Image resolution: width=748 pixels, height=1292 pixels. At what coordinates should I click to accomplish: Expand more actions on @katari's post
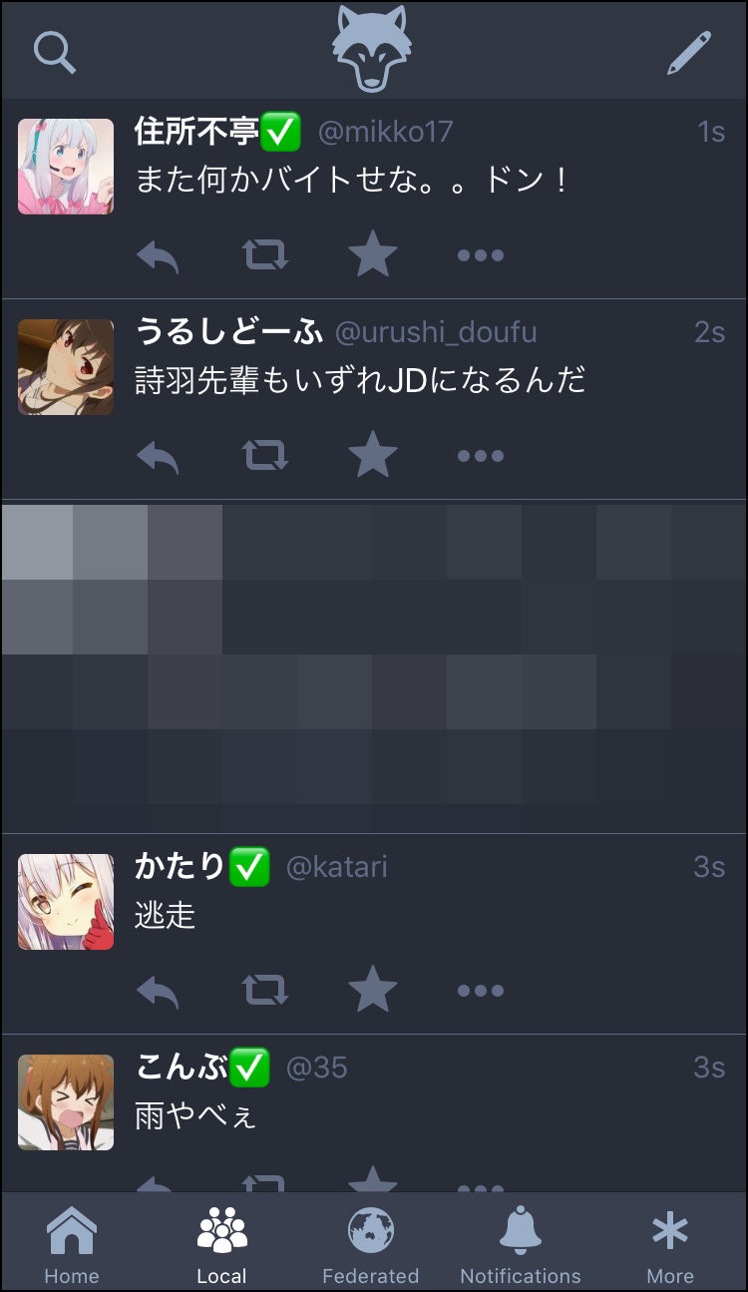coord(481,992)
